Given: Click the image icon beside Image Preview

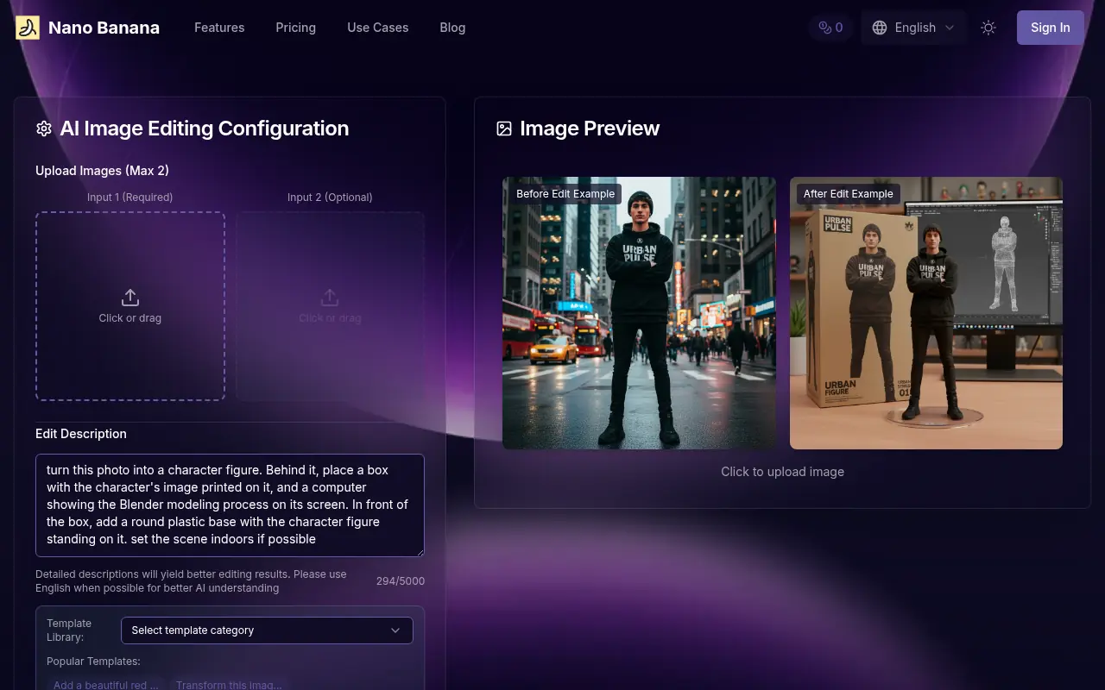Looking at the screenshot, I should click(504, 129).
